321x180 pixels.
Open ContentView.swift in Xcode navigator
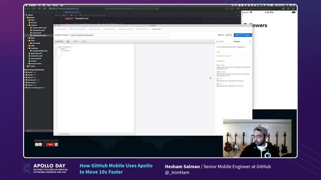37,56
